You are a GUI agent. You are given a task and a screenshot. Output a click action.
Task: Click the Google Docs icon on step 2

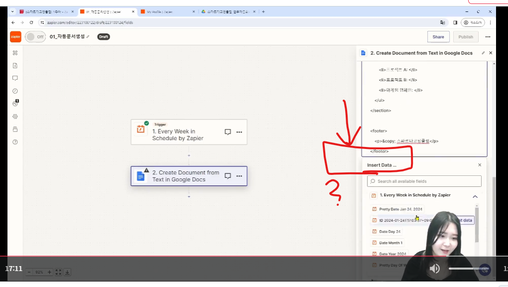tap(140, 176)
